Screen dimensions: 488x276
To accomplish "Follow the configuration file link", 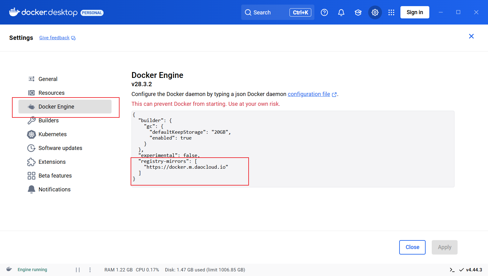I will coord(309,94).
